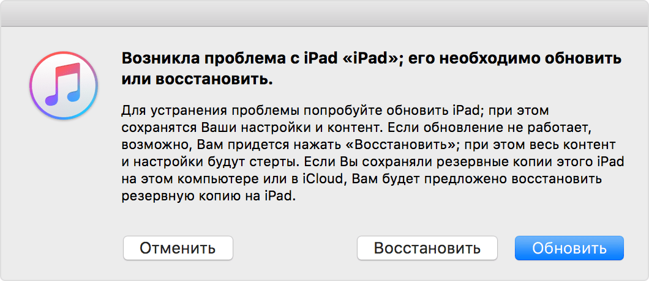
Task: Choose the Восстановить button
Action: (427, 248)
